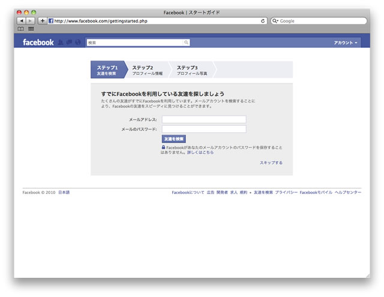This screenshot has width=384, height=297.
Task: Open friend requests icon in Facebook header
Action: (61, 43)
